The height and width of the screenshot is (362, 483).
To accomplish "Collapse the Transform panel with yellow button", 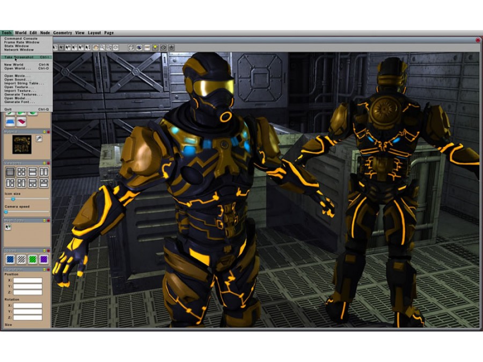I will tap(45, 270).
